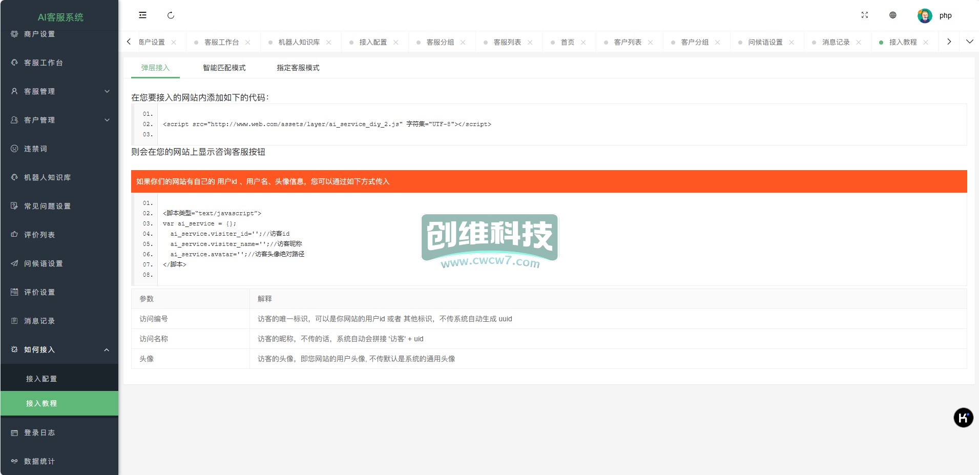Click the 违禁词 sidebar icon

pyautogui.click(x=14, y=149)
